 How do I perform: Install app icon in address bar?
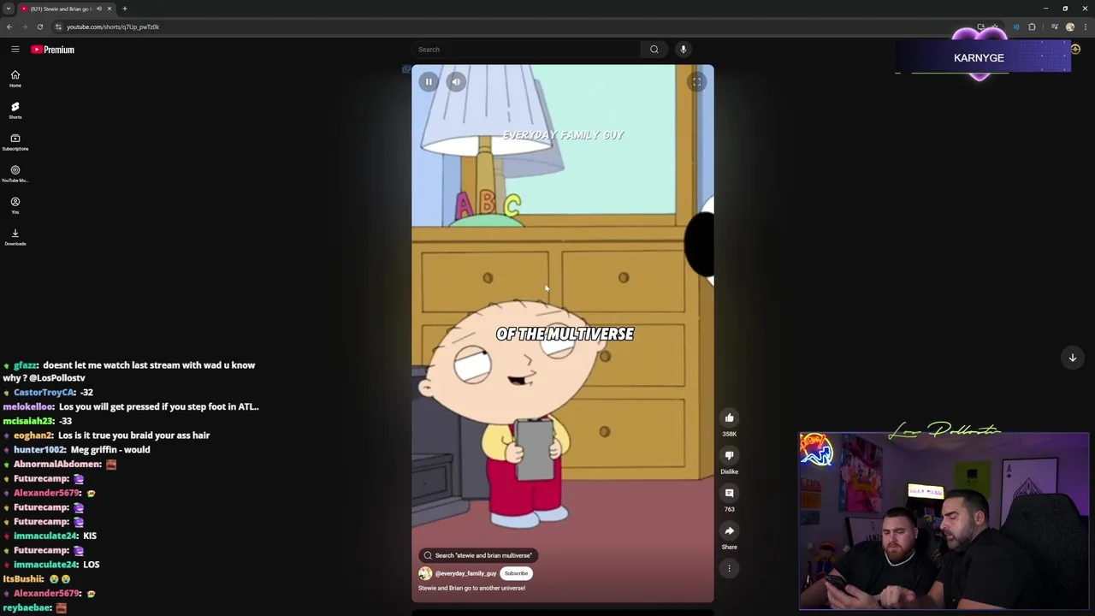click(980, 27)
